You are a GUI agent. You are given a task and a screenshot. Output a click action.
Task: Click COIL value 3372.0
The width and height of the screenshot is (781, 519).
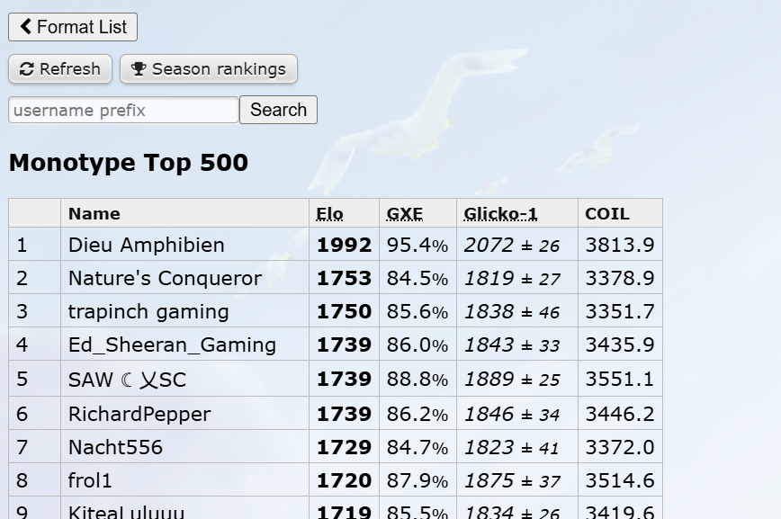click(620, 447)
